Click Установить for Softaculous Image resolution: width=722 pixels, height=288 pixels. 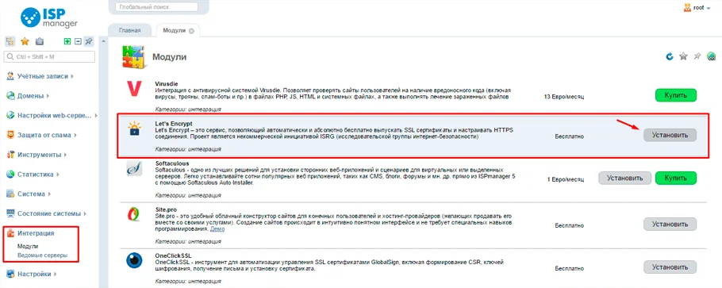(625, 178)
